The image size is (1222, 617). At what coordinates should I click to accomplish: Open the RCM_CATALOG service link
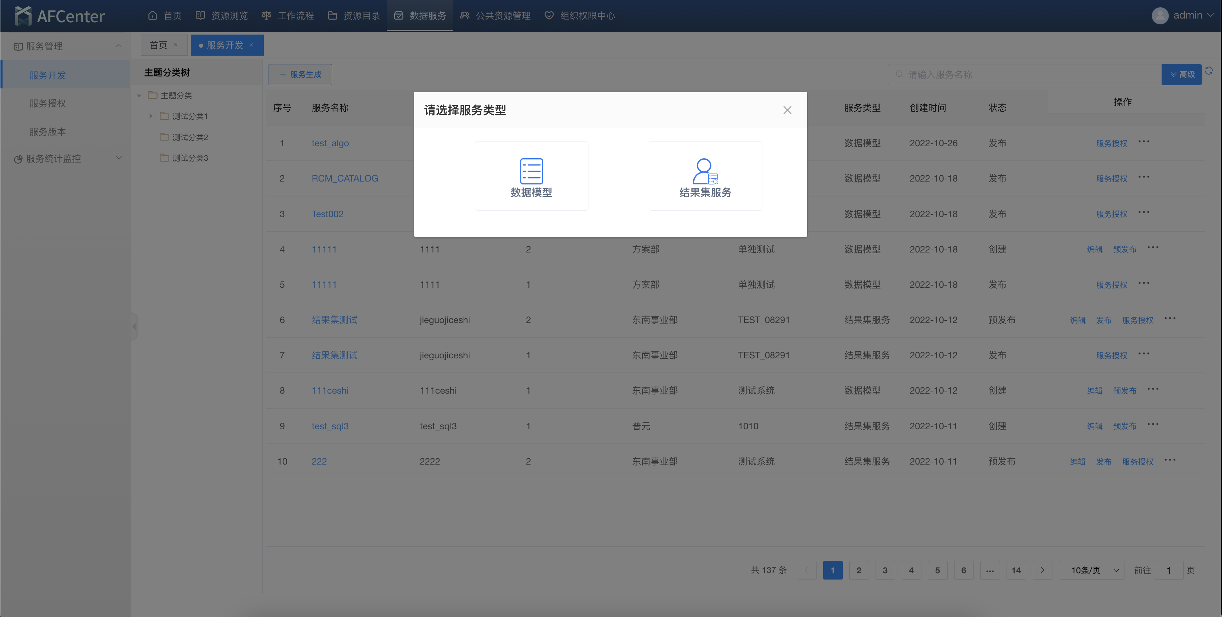point(345,178)
